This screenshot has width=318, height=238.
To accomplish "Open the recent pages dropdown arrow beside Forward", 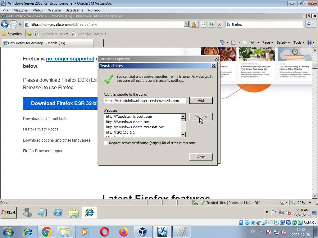I will (x=20, y=24).
